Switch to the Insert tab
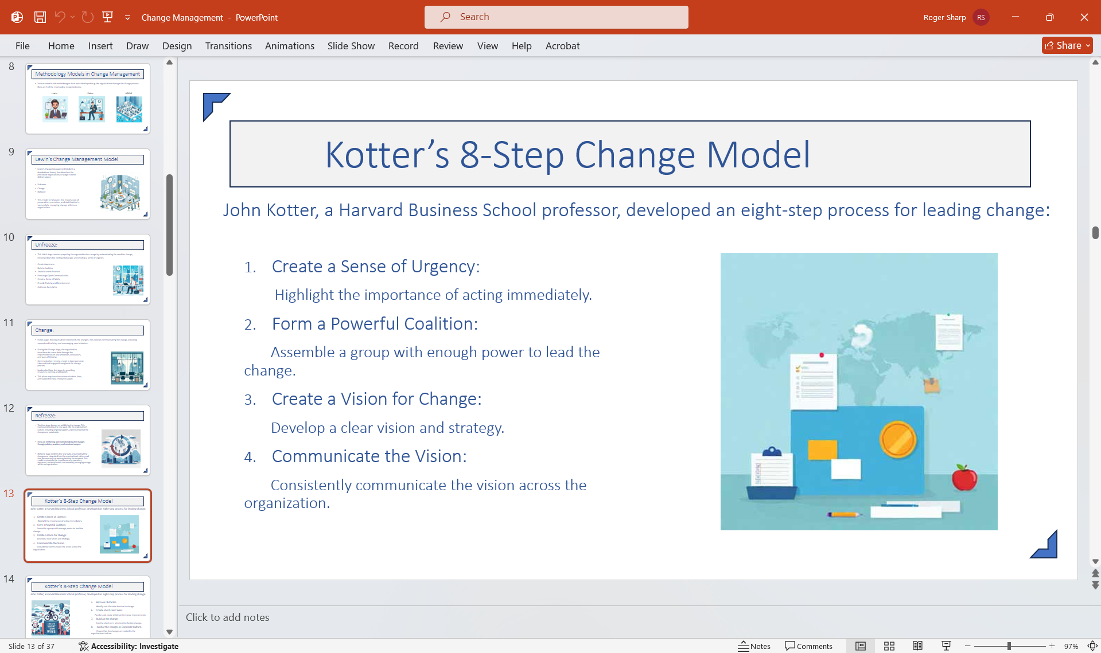This screenshot has width=1101, height=653. 100,46
